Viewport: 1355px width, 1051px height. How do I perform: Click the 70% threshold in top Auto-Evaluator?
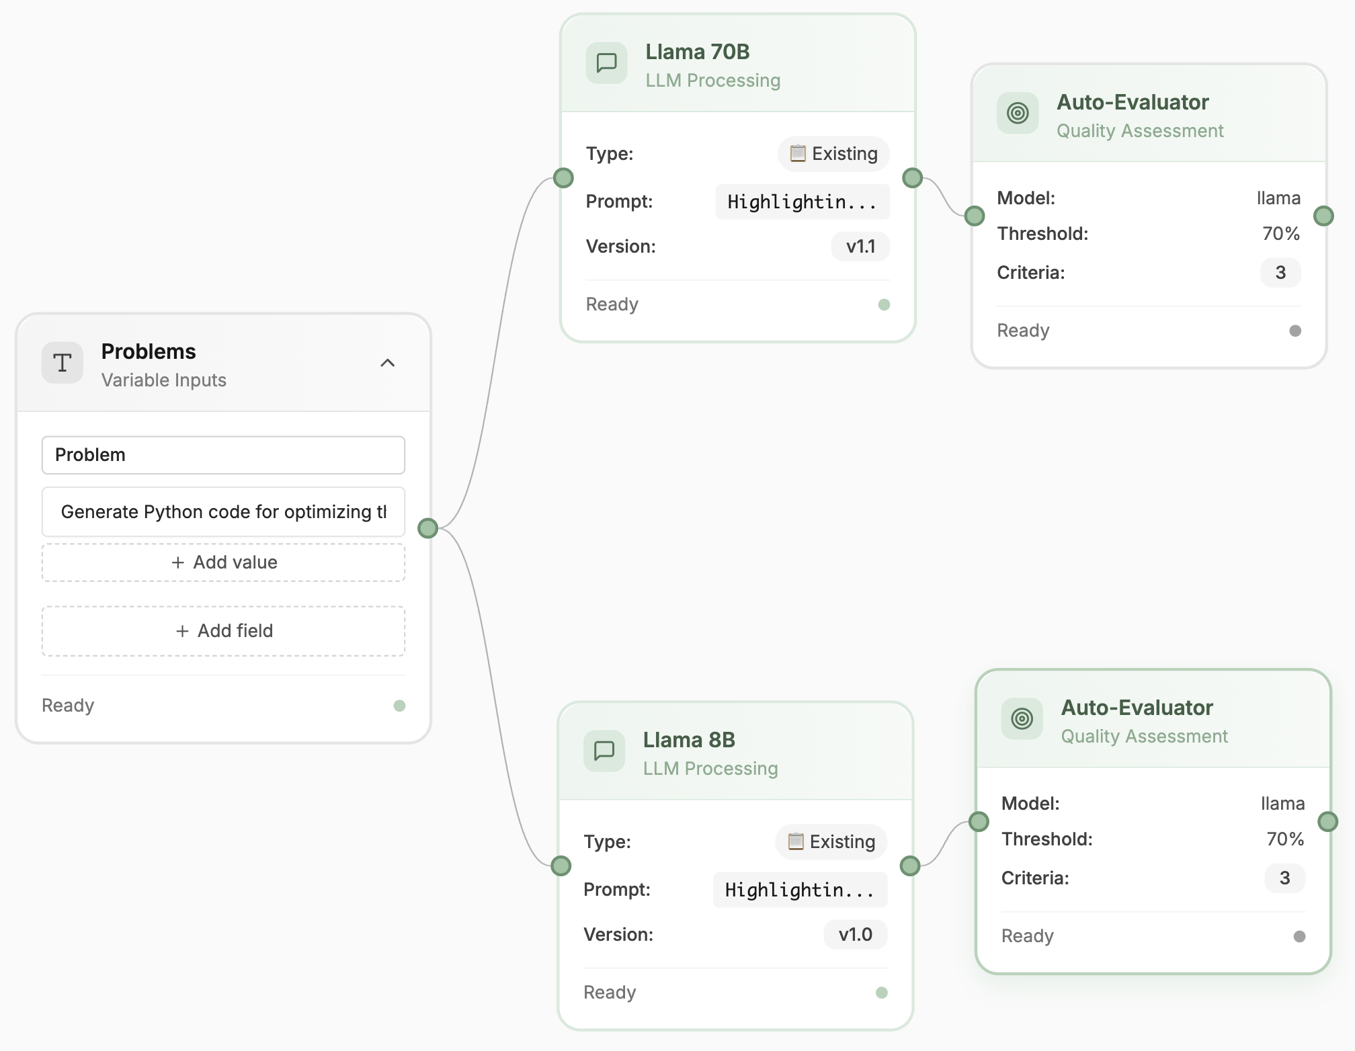tap(1280, 234)
